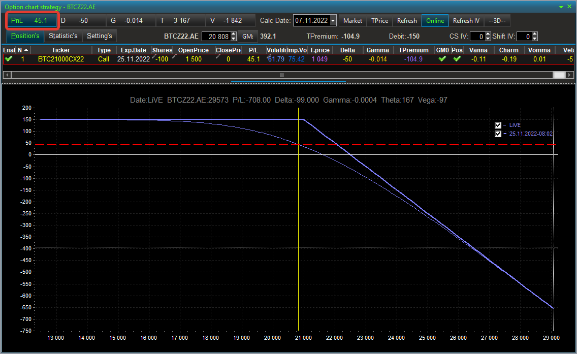
Task: Expand the Calc Date dropdown
Action: (333, 21)
